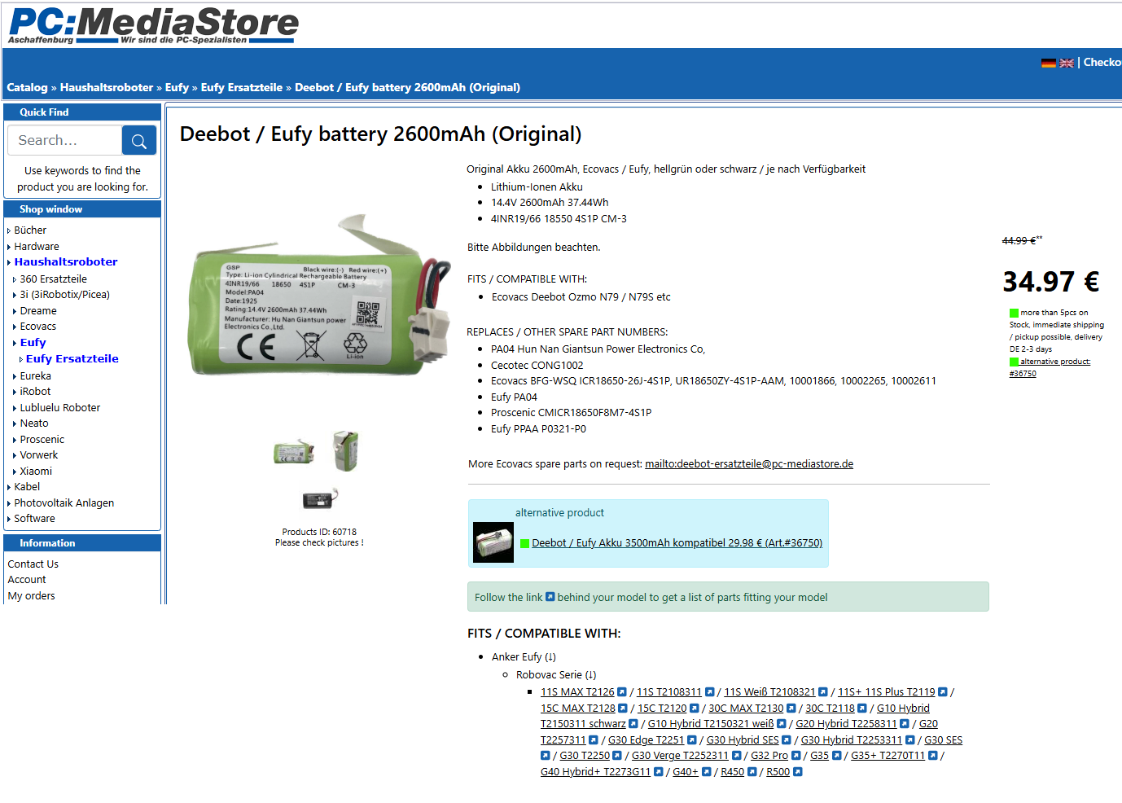Open parts list icon next to G20 Hybrid T2258311
The width and height of the screenshot is (1122, 803).
coord(905,724)
